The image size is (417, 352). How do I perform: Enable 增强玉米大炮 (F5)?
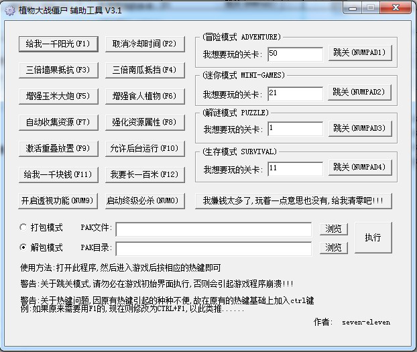click(58, 96)
